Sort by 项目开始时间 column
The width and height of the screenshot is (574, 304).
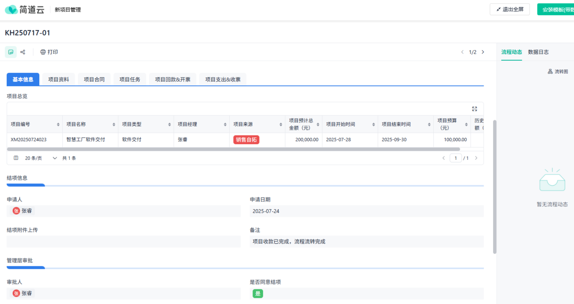coord(374,124)
